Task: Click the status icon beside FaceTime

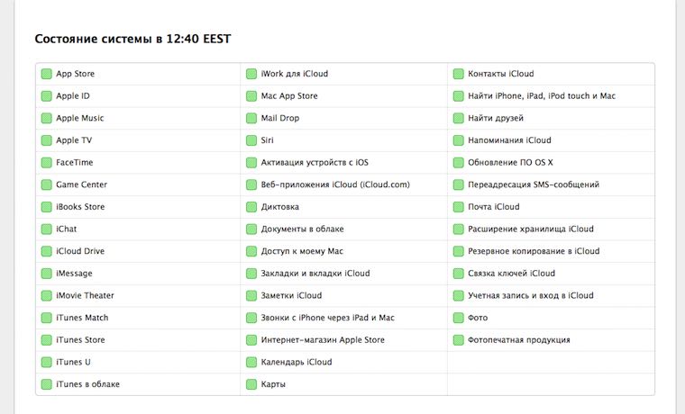Action: pos(46,163)
